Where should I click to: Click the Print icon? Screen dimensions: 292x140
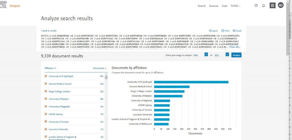222,31
